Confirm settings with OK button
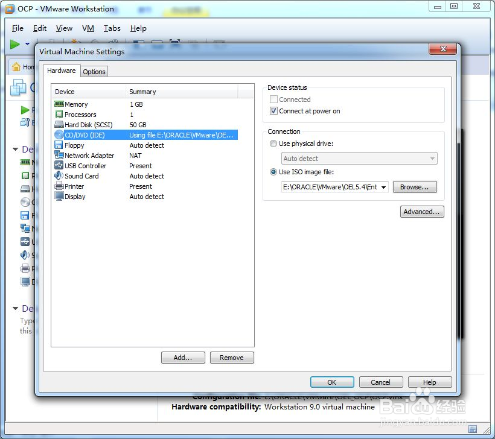495x439 pixels. point(332,382)
